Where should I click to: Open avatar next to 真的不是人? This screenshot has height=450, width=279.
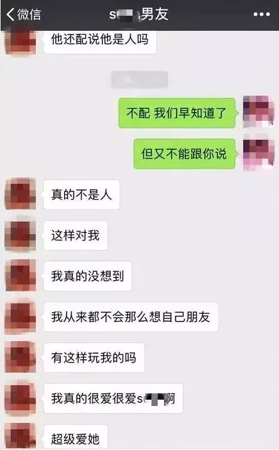(x=21, y=194)
